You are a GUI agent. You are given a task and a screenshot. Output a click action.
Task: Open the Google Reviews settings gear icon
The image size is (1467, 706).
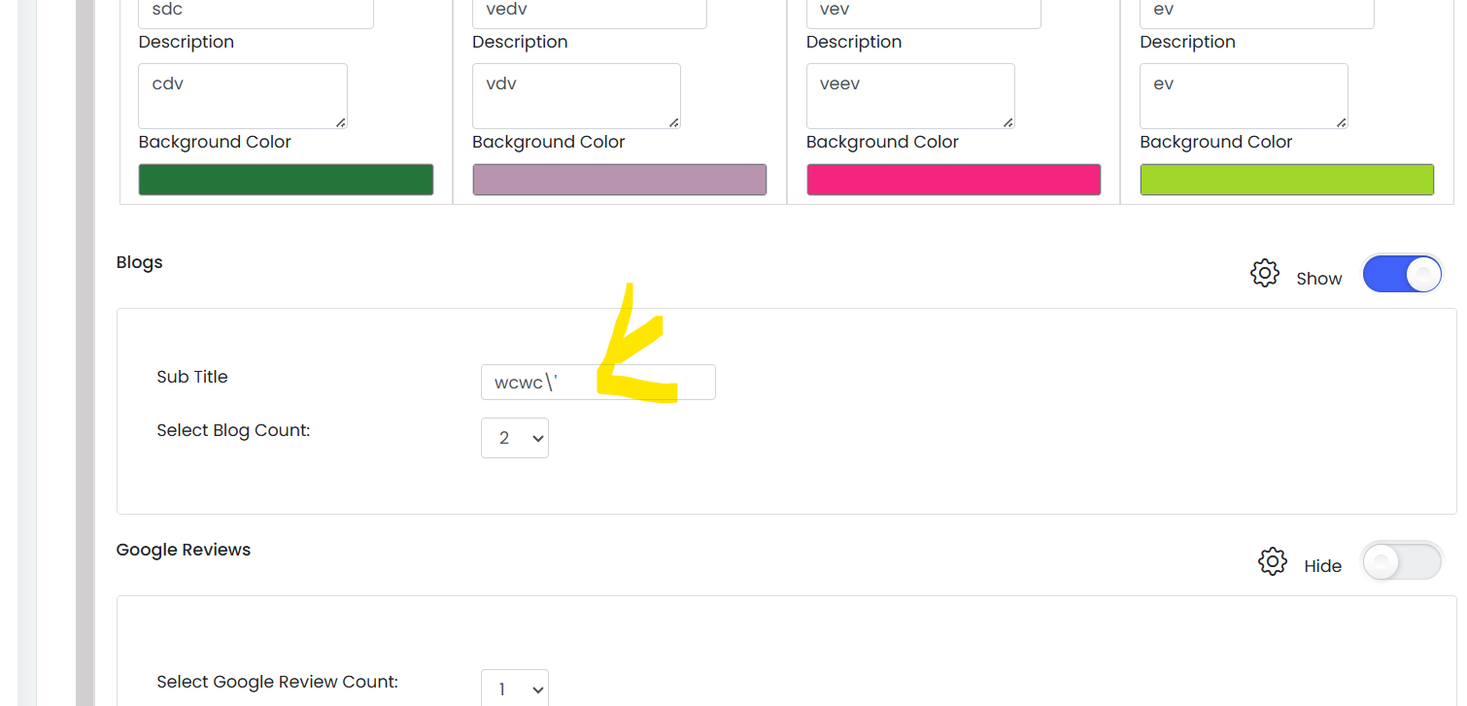tap(1272, 561)
